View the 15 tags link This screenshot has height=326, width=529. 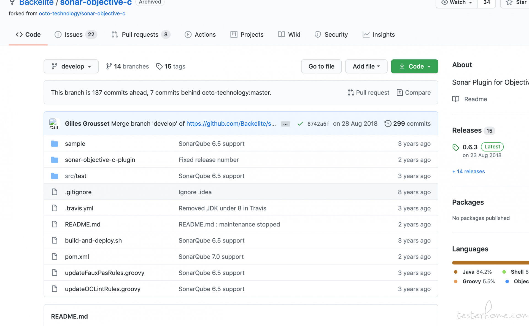point(171,66)
